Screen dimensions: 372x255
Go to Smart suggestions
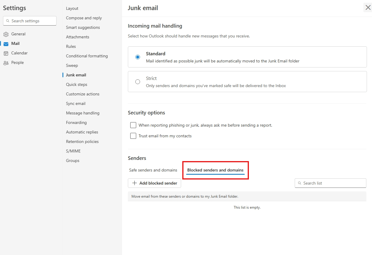(83, 27)
